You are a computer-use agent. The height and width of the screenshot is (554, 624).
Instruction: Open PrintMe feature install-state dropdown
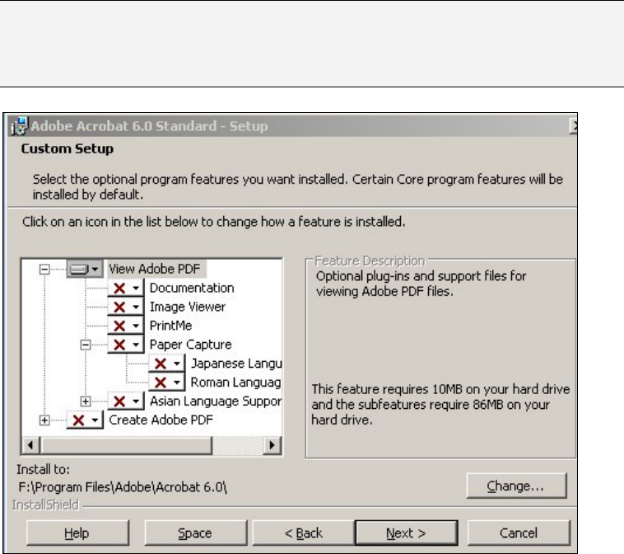(x=125, y=326)
